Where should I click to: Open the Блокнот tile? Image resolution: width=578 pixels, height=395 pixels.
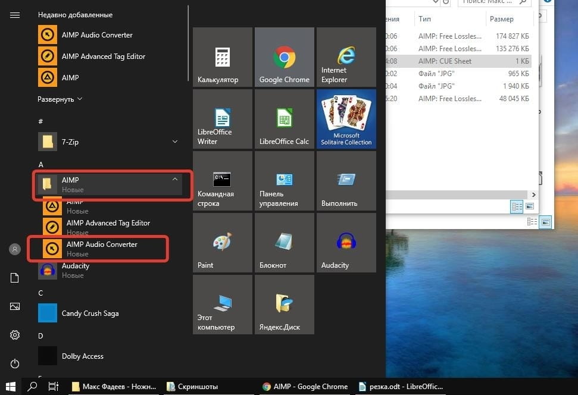285,243
